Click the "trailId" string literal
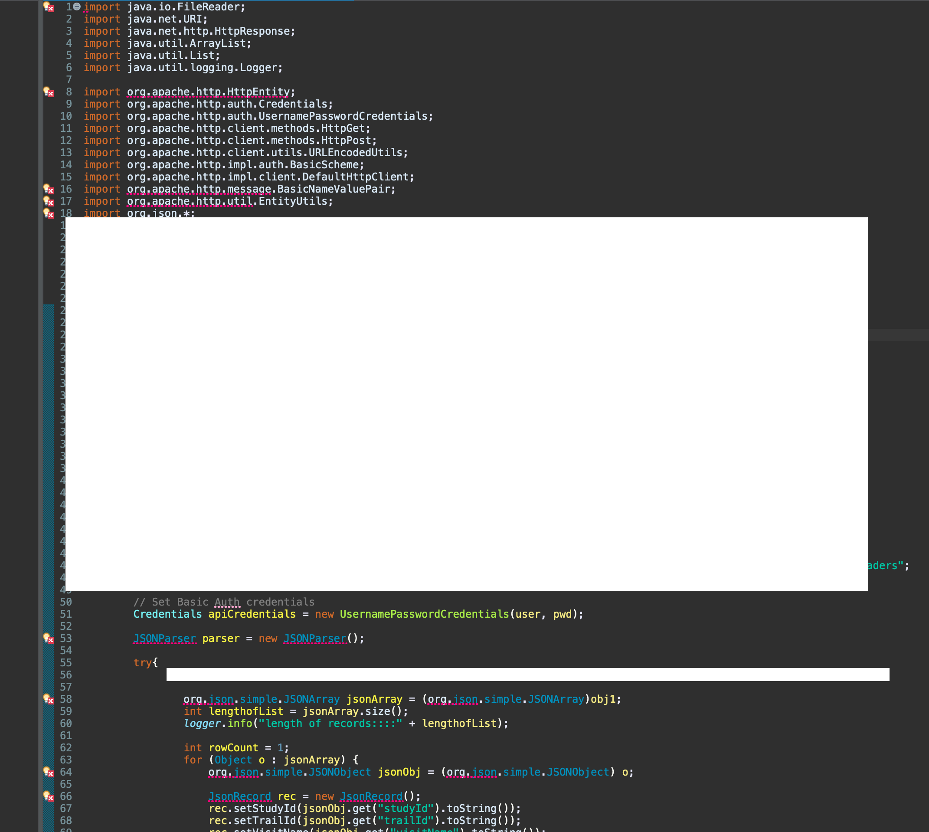 [x=405, y=820]
